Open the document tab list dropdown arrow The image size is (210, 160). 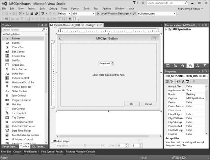click(x=161, y=25)
